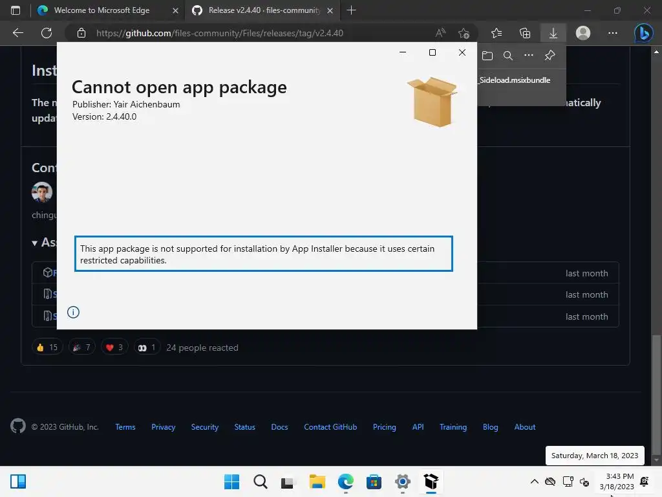Viewport: 662px width, 497px height.
Task: Click the eyes reaction with 1
Action: tap(147, 348)
